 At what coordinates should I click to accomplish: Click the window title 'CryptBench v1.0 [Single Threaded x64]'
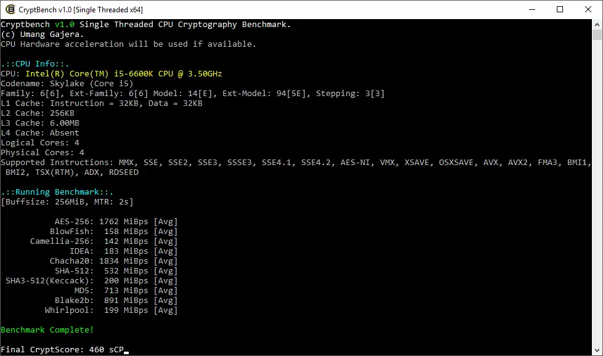pyautogui.click(x=80, y=10)
